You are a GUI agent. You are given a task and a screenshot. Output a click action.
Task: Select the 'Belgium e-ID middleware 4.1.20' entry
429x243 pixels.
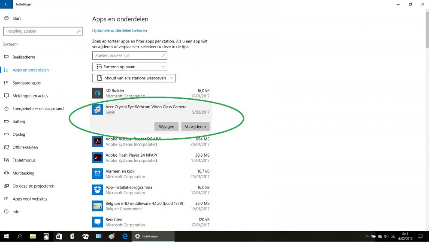pyautogui.click(x=151, y=206)
